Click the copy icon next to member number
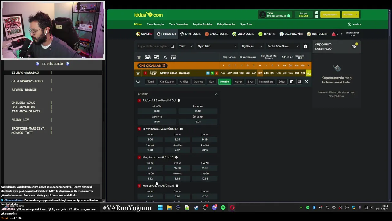392x221 pixels. point(288,16)
